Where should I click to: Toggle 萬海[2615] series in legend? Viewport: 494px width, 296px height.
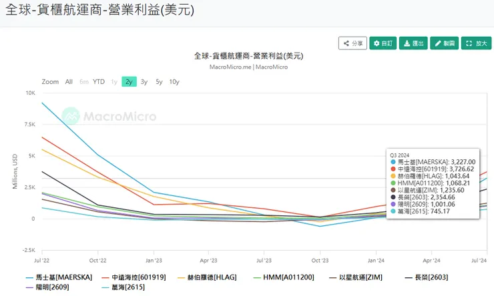(123, 287)
